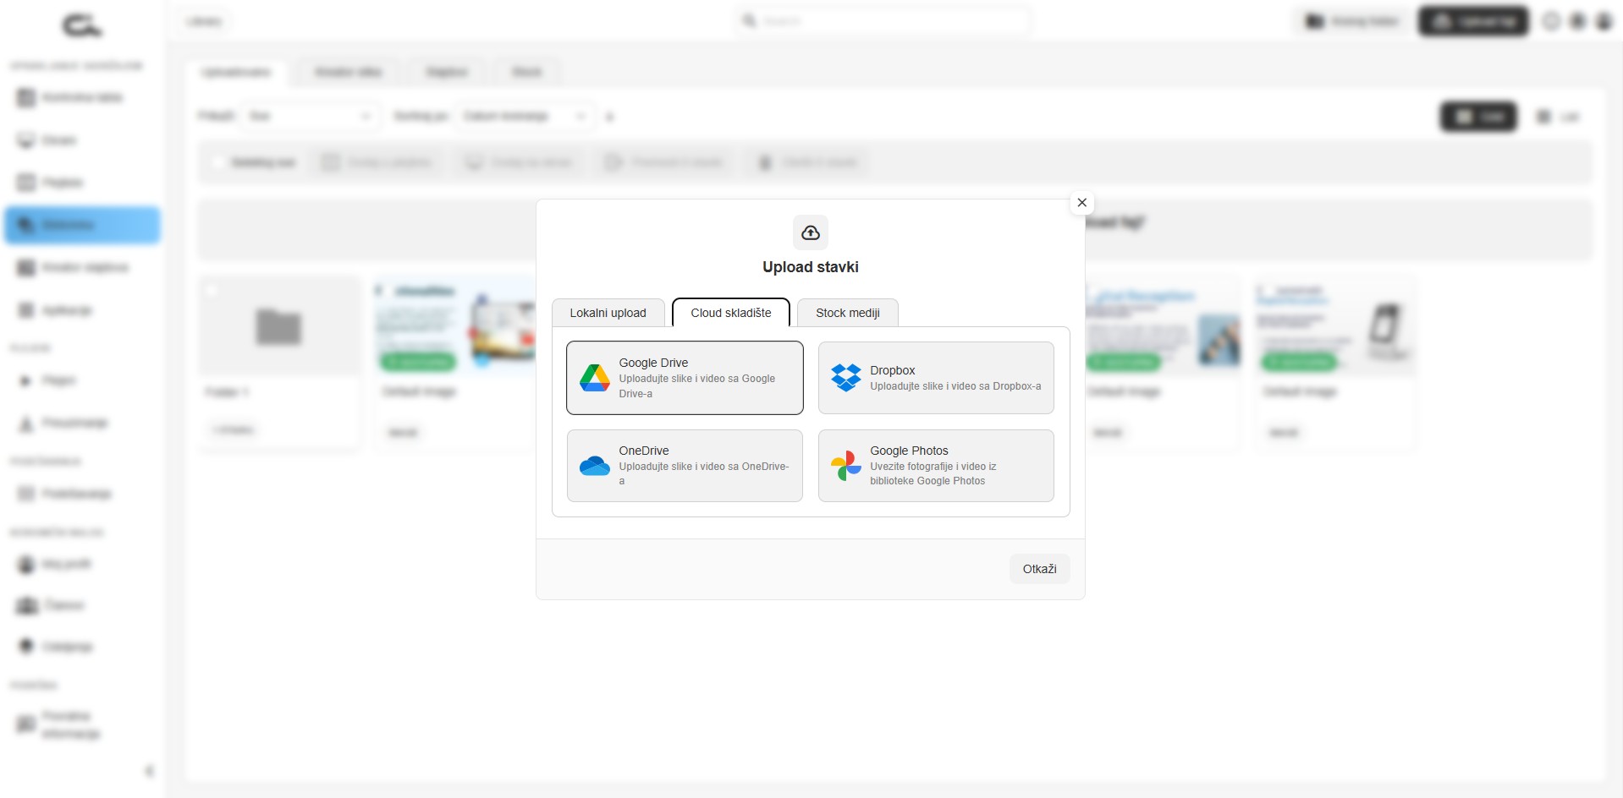Screen dimensions: 1623x798
Task: Collapse the left sidebar with the chevron
Action: (150, 771)
